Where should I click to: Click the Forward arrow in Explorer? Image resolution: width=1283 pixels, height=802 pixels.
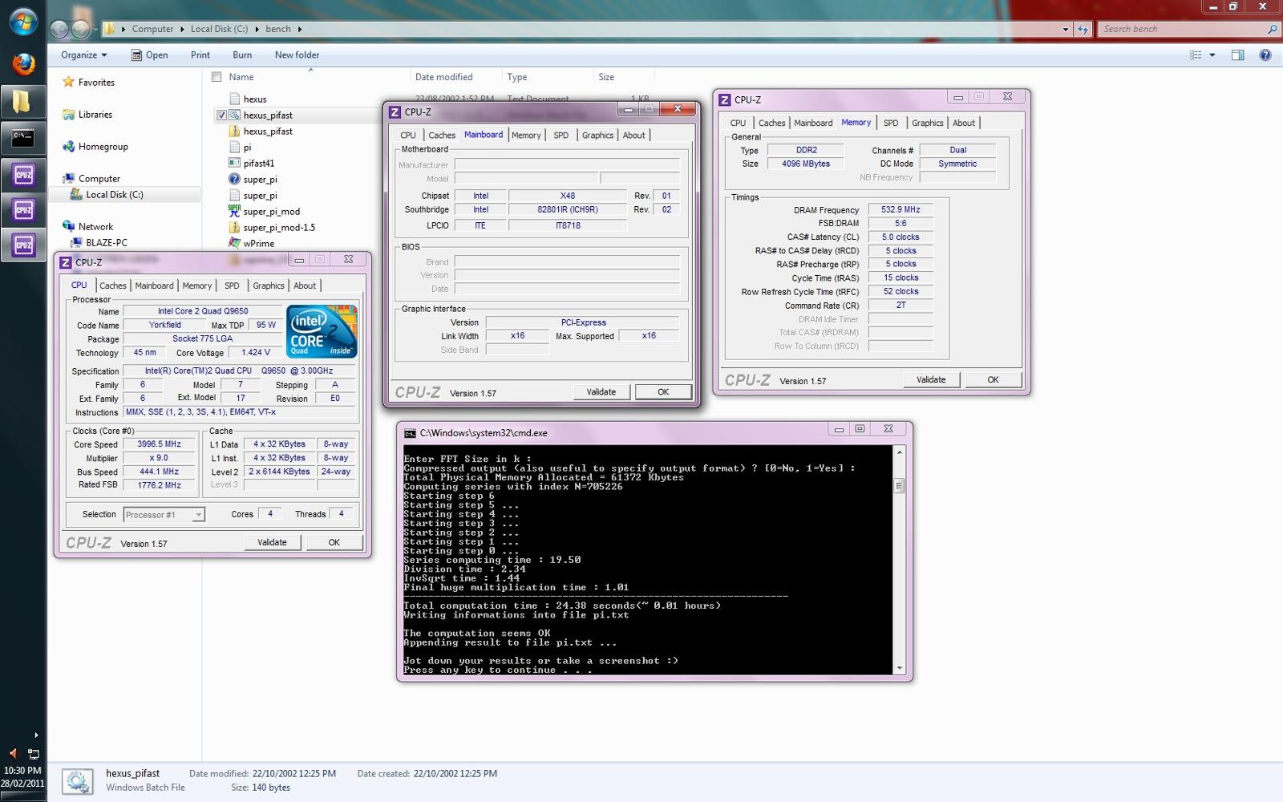(80, 30)
